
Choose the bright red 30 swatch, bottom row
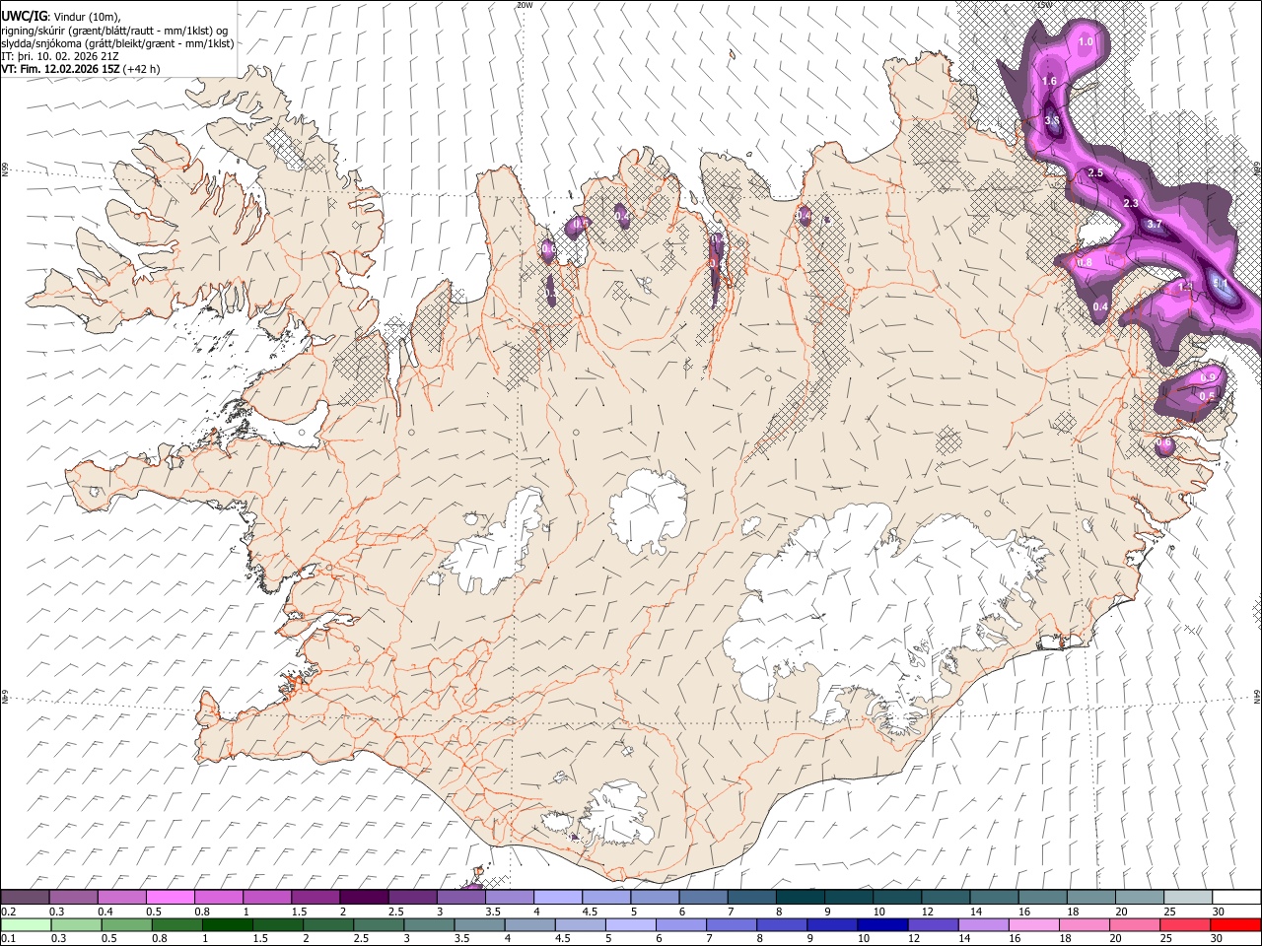[1235, 924]
